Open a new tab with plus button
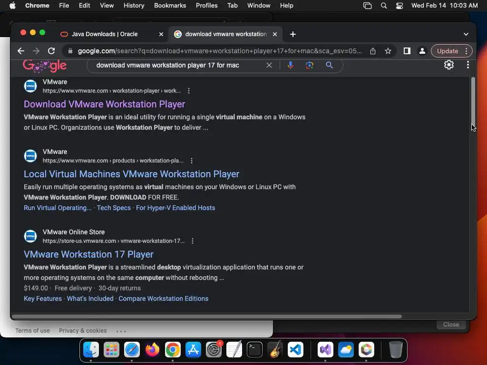Viewport: 487px width, 365px height. pyautogui.click(x=293, y=34)
